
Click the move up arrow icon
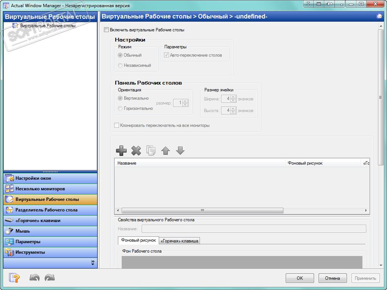point(166,150)
